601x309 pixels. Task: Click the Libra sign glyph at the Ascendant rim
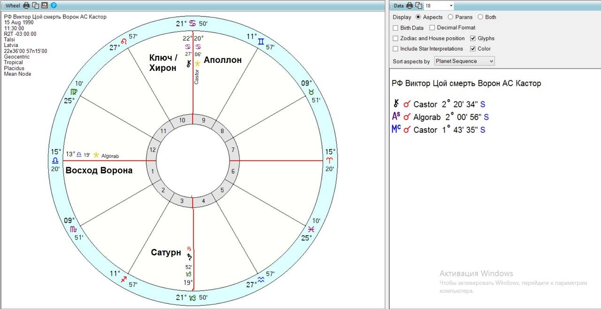pos(55,161)
